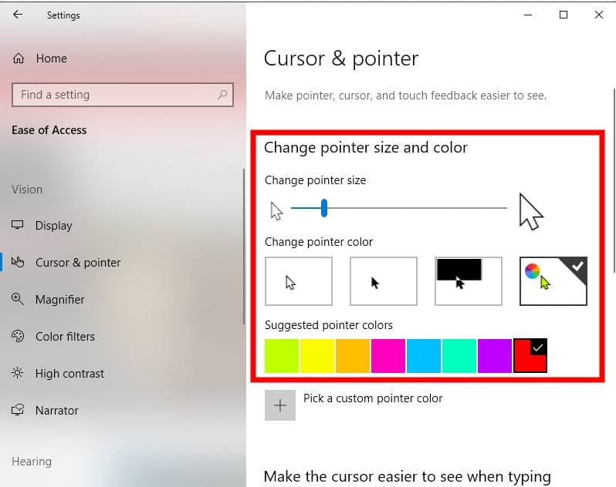Click the small pointer icon beside slider

276,211
